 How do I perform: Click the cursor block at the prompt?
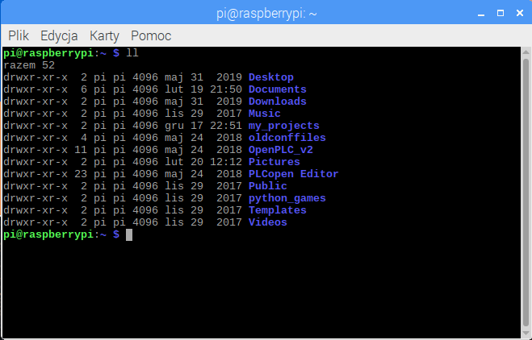(x=129, y=234)
